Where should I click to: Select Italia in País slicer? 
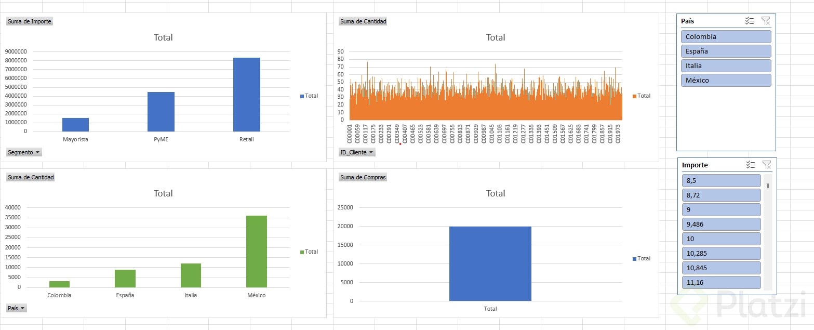tap(726, 65)
